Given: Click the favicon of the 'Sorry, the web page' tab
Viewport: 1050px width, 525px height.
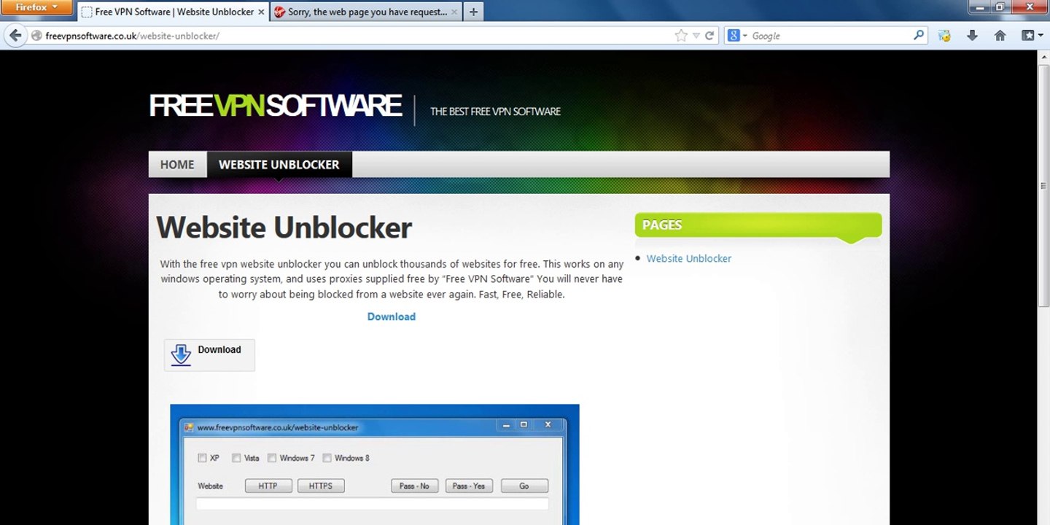Looking at the screenshot, I should tap(279, 12).
